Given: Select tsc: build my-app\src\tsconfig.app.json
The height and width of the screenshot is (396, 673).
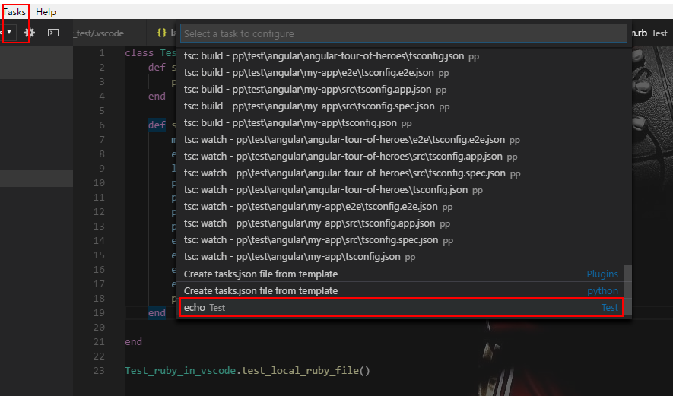Looking at the screenshot, I should 404,89.
